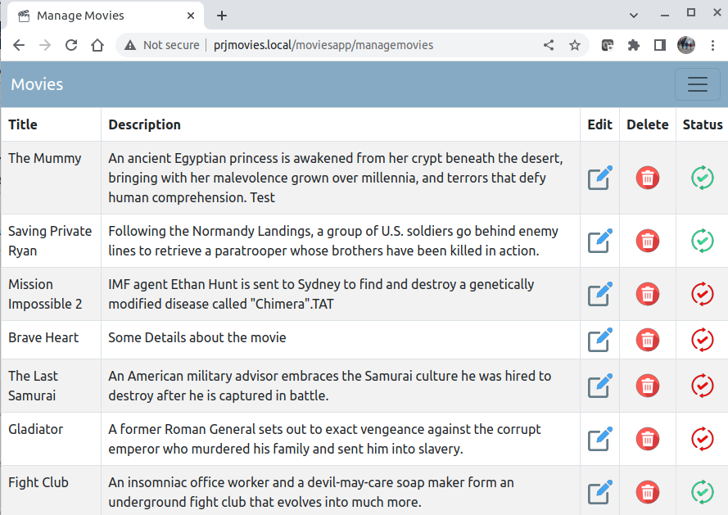
Task: Click the Delete column header
Action: click(x=648, y=124)
